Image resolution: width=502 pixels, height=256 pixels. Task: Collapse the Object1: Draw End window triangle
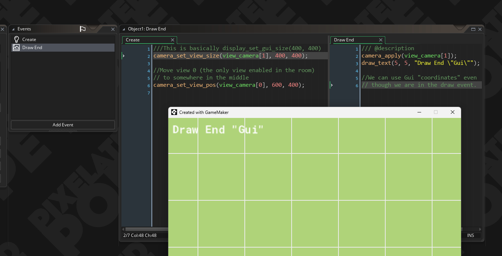click(124, 29)
